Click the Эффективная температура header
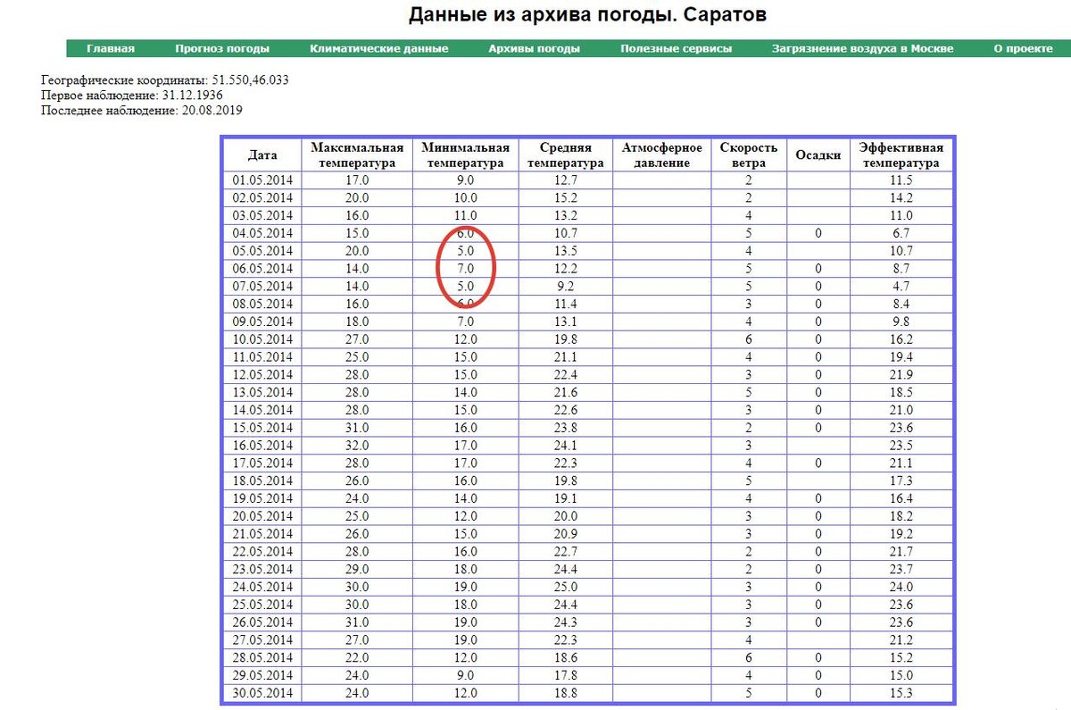Viewport: 1071px width, 710px height. pyautogui.click(x=901, y=155)
